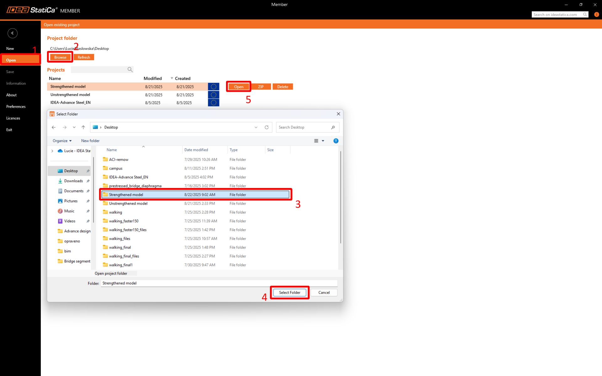Click the back arrow circle icon
The image size is (602, 376).
[x=13, y=33]
